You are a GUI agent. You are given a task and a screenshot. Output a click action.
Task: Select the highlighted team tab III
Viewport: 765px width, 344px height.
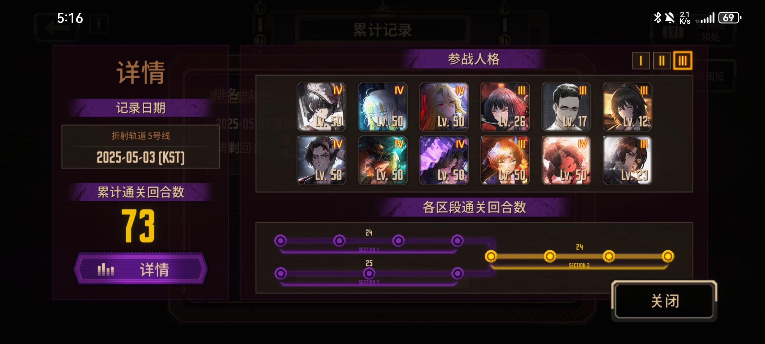(683, 61)
